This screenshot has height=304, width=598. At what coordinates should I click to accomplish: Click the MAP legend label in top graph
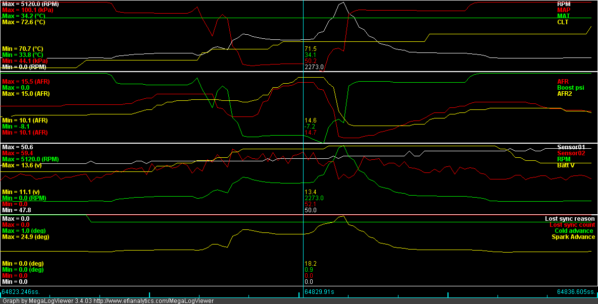564,10
